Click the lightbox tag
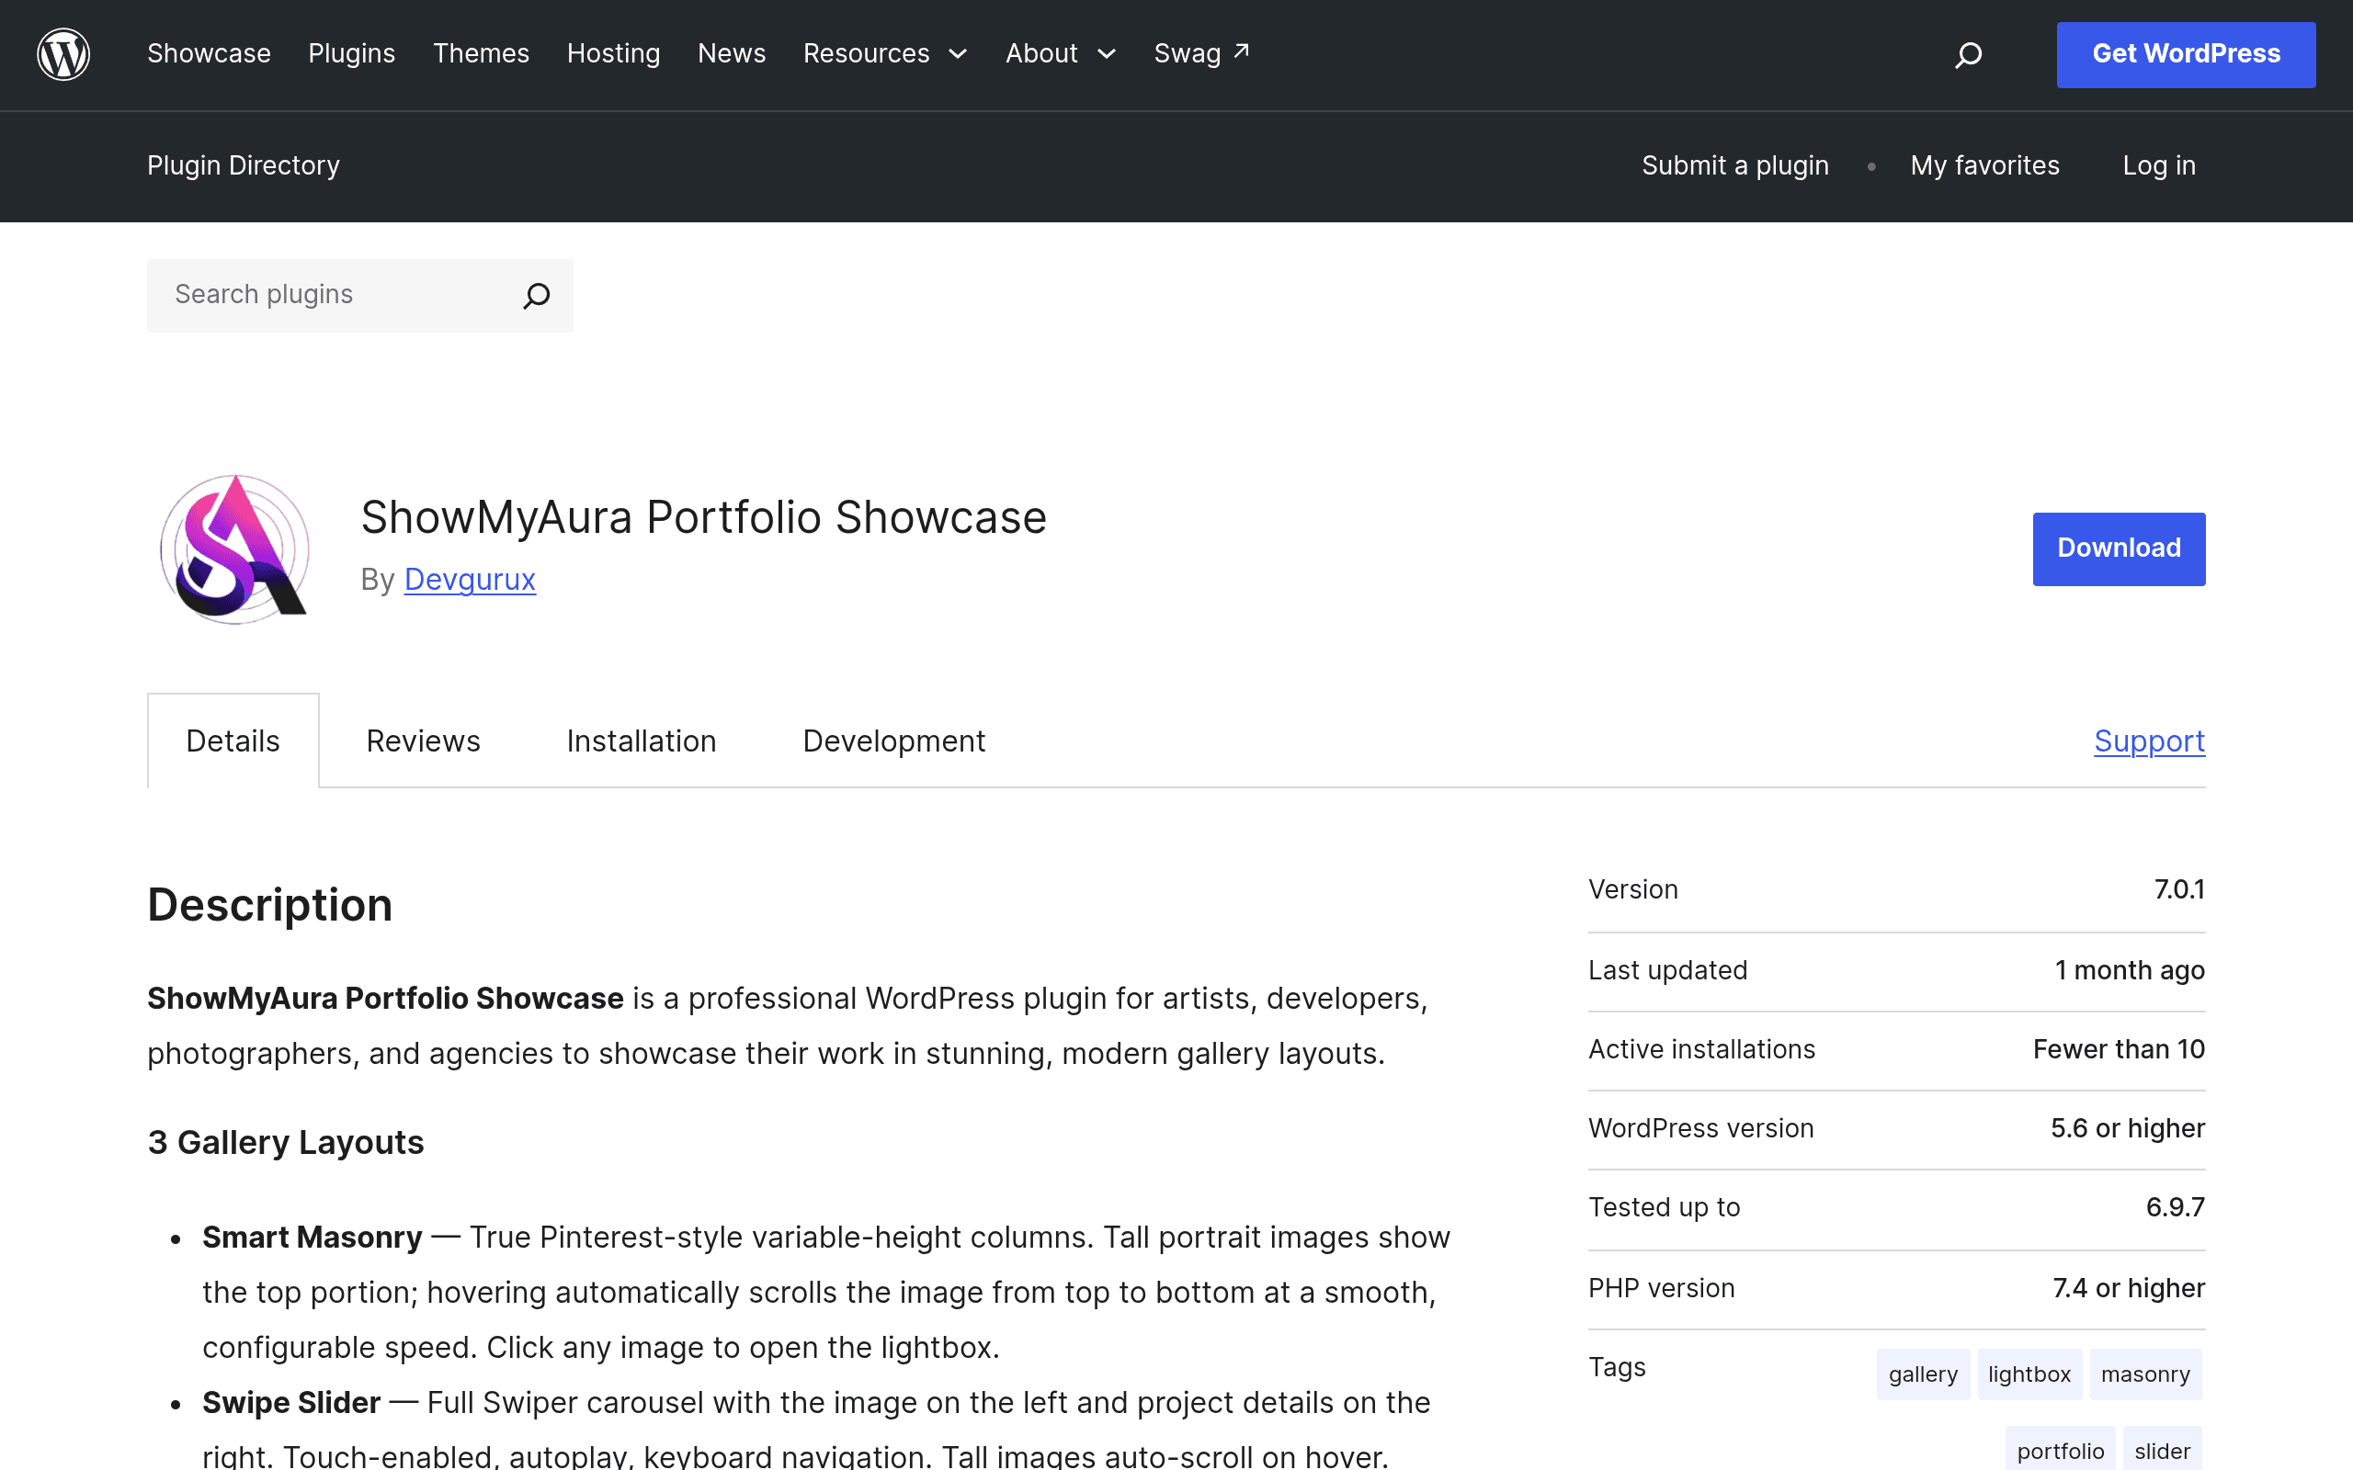The height and width of the screenshot is (1470, 2353). [2029, 1374]
